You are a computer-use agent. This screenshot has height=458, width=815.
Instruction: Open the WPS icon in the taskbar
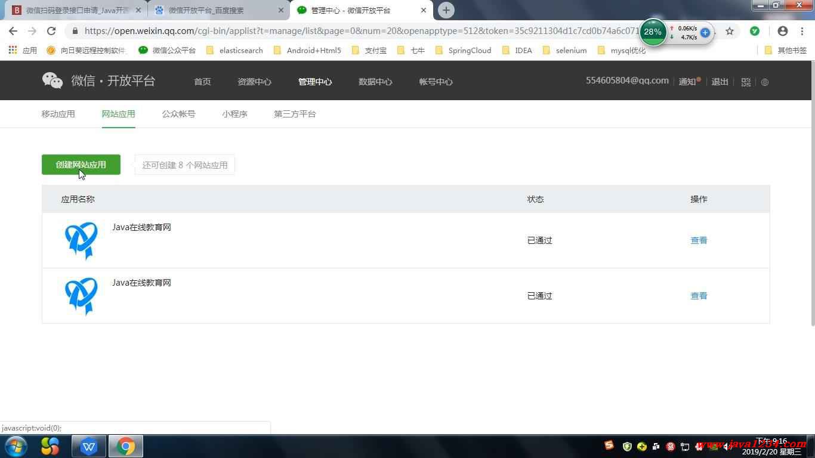point(89,446)
